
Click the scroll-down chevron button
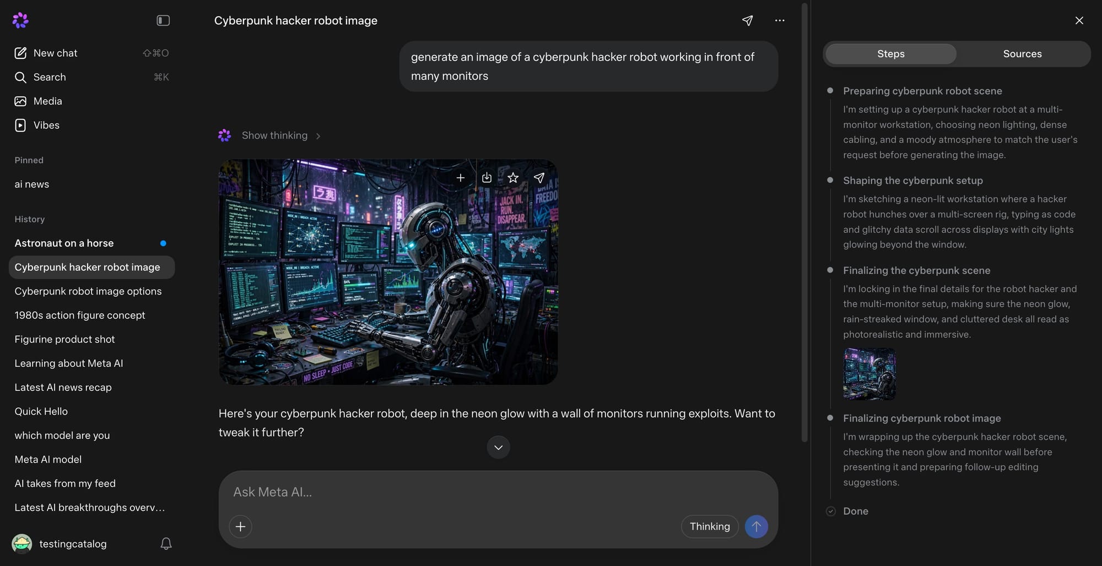tap(498, 447)
